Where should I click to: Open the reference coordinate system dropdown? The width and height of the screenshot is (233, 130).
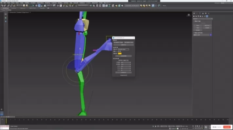pos(49,6)
